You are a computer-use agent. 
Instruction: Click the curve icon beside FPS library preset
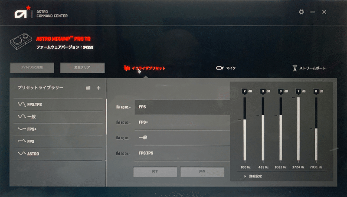click(22, 141)
